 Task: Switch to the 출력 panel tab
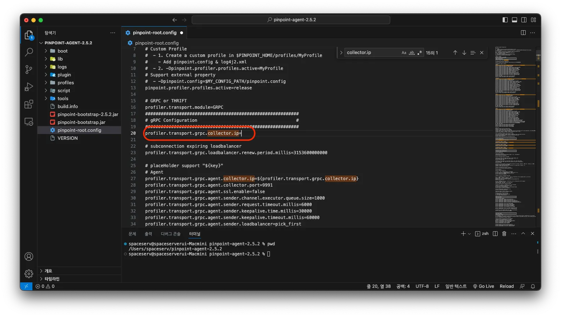(x=148, y=234)
